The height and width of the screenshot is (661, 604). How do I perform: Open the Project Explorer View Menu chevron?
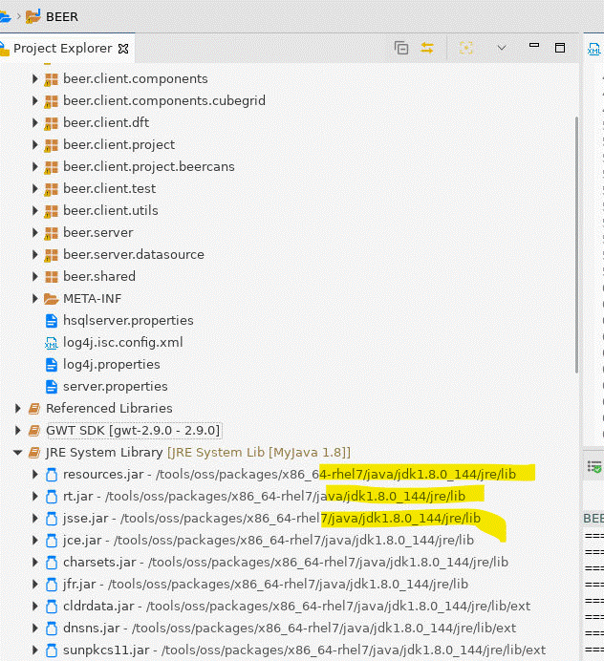coord(502,48)
